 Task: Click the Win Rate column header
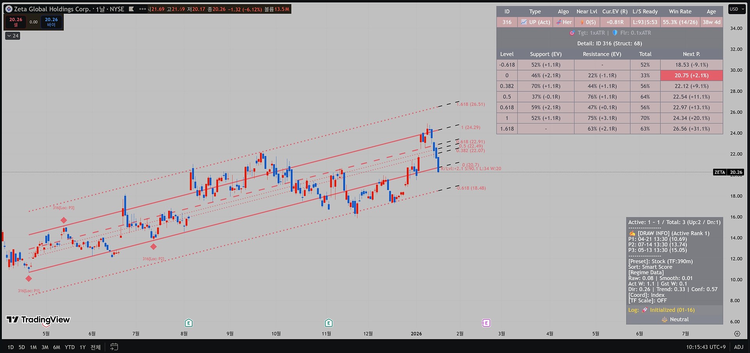(680, 11)
